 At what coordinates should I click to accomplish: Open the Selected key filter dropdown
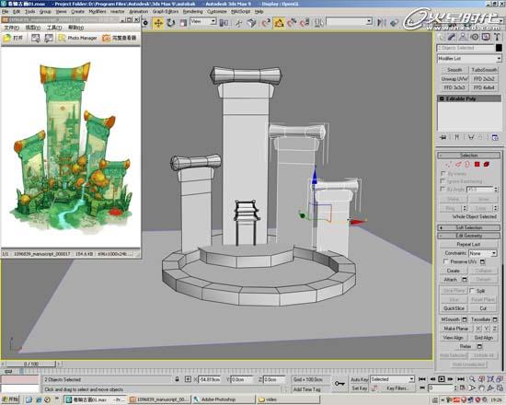pos(392,379)
